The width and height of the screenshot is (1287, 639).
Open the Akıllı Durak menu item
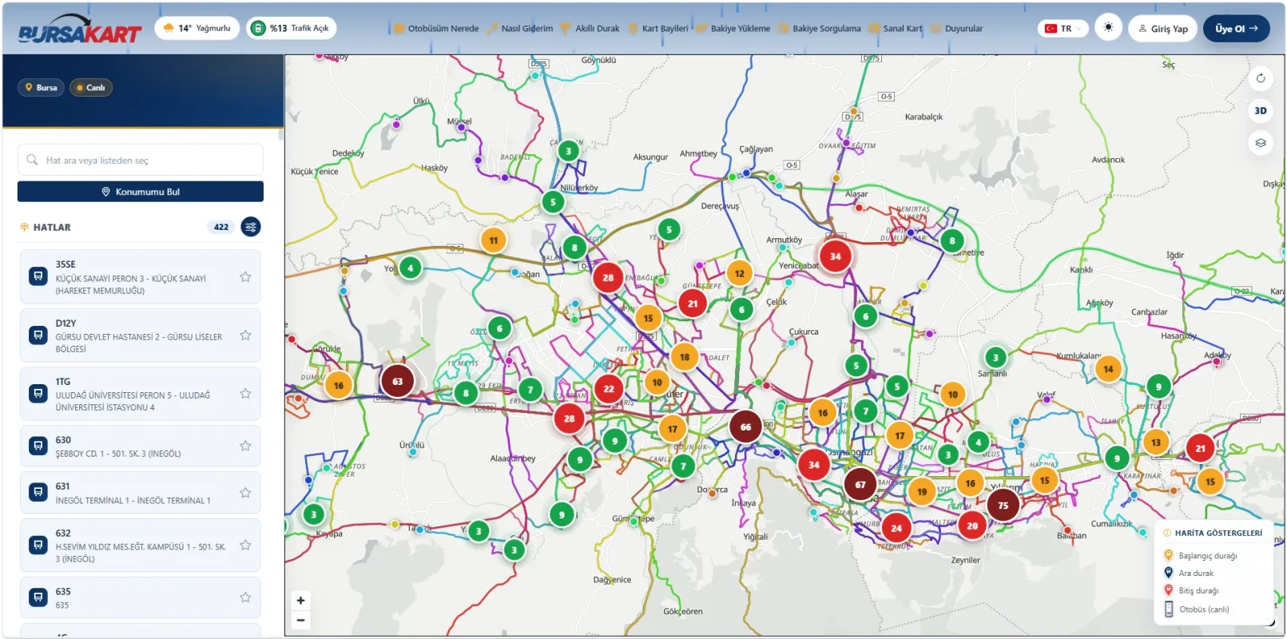click(590, 29)
